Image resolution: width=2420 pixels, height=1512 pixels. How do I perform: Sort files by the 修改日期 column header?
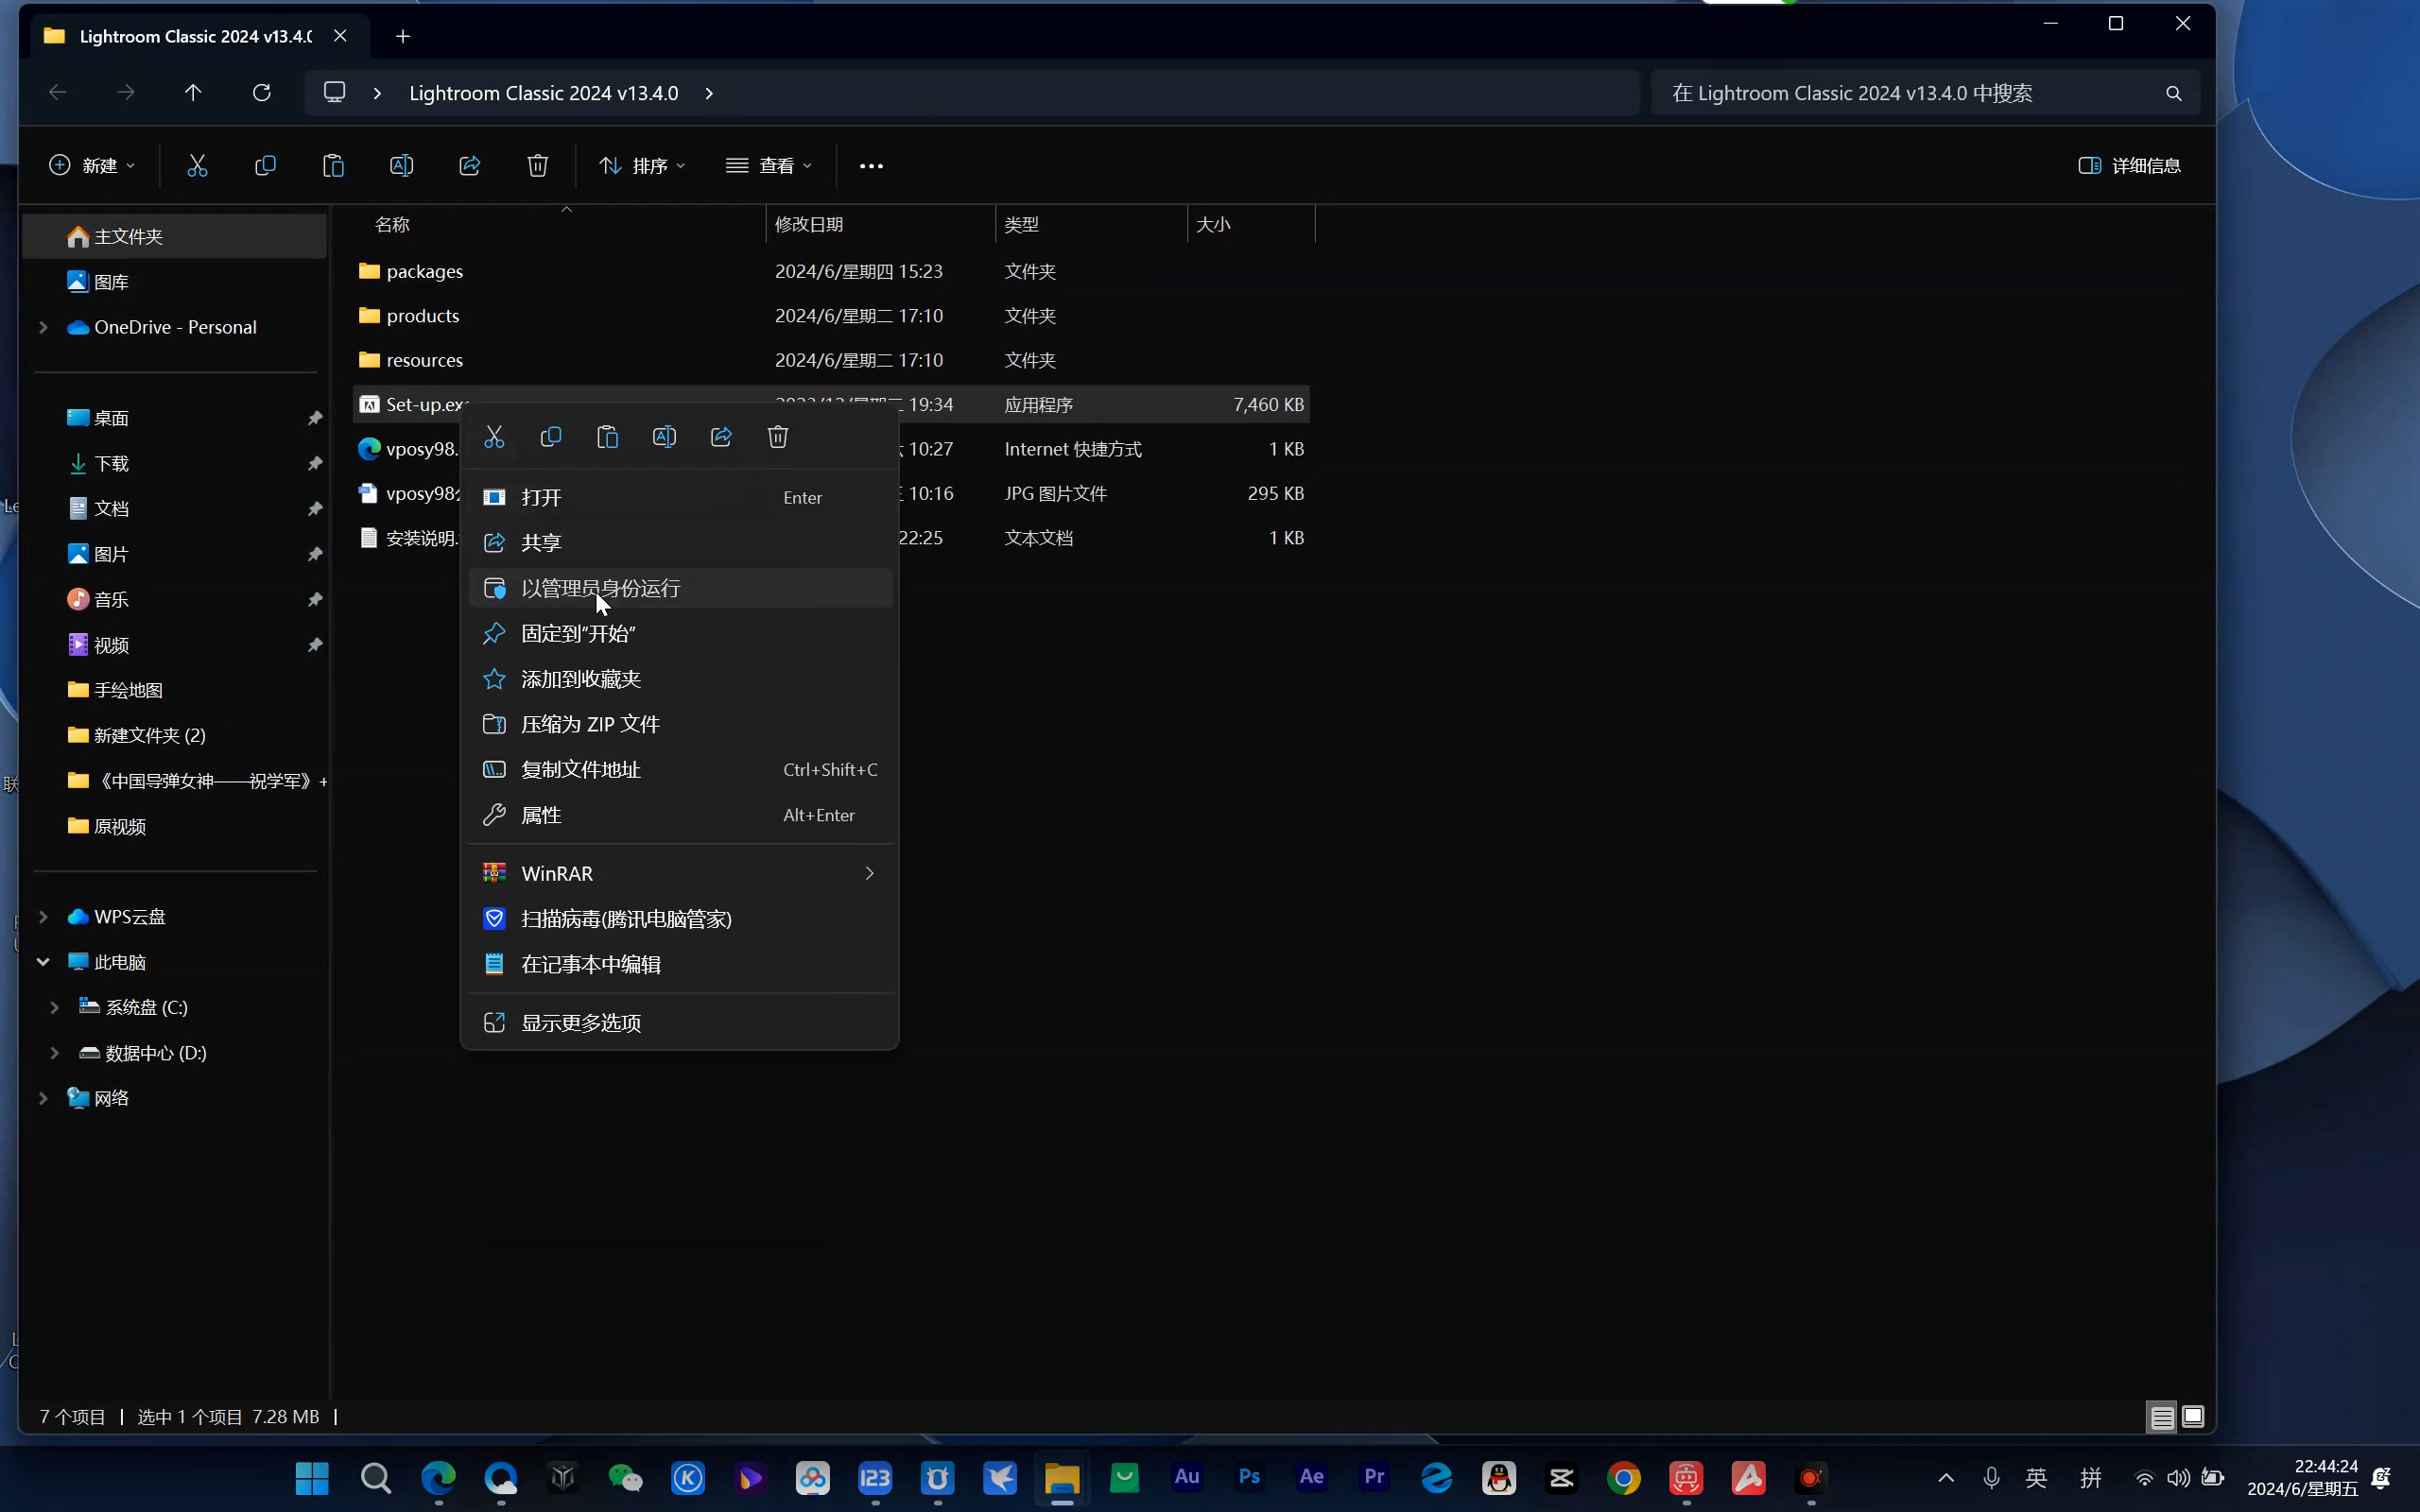tap(809, 224)
